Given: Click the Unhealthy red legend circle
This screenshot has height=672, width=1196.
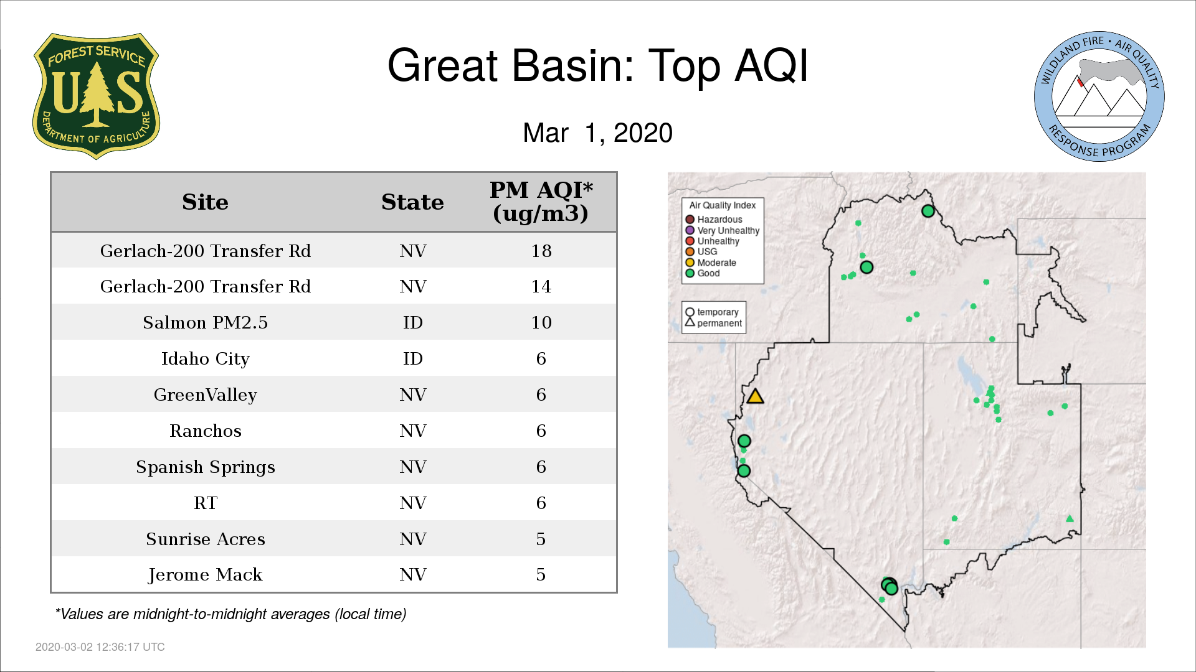Looking at the screenshot, I should click(x=690, y=241).
